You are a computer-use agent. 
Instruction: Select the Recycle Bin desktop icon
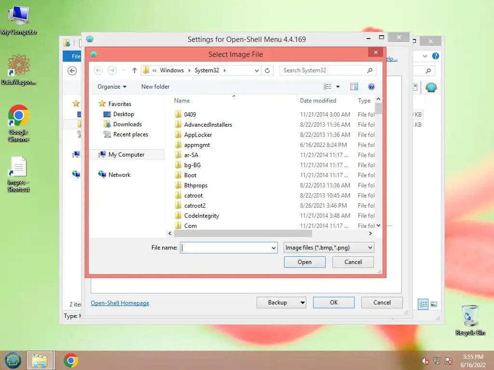[470, 320]
